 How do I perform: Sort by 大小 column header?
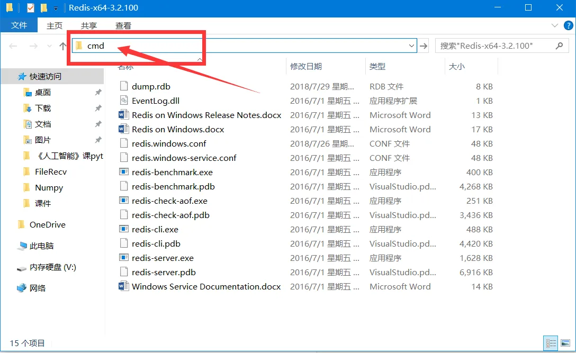tap(456, 67)
